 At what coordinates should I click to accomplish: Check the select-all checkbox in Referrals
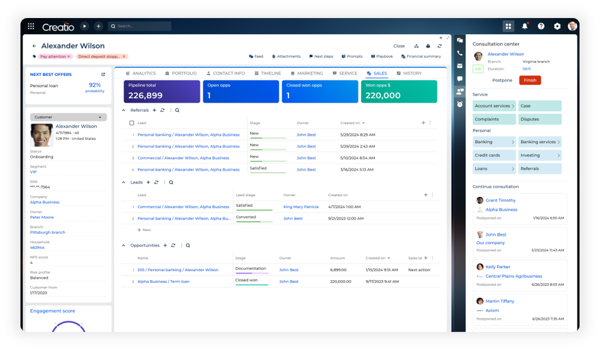[132, 123]
